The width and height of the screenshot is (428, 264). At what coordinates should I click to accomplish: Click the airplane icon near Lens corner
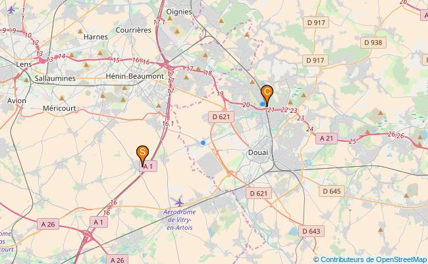point(11,10)
